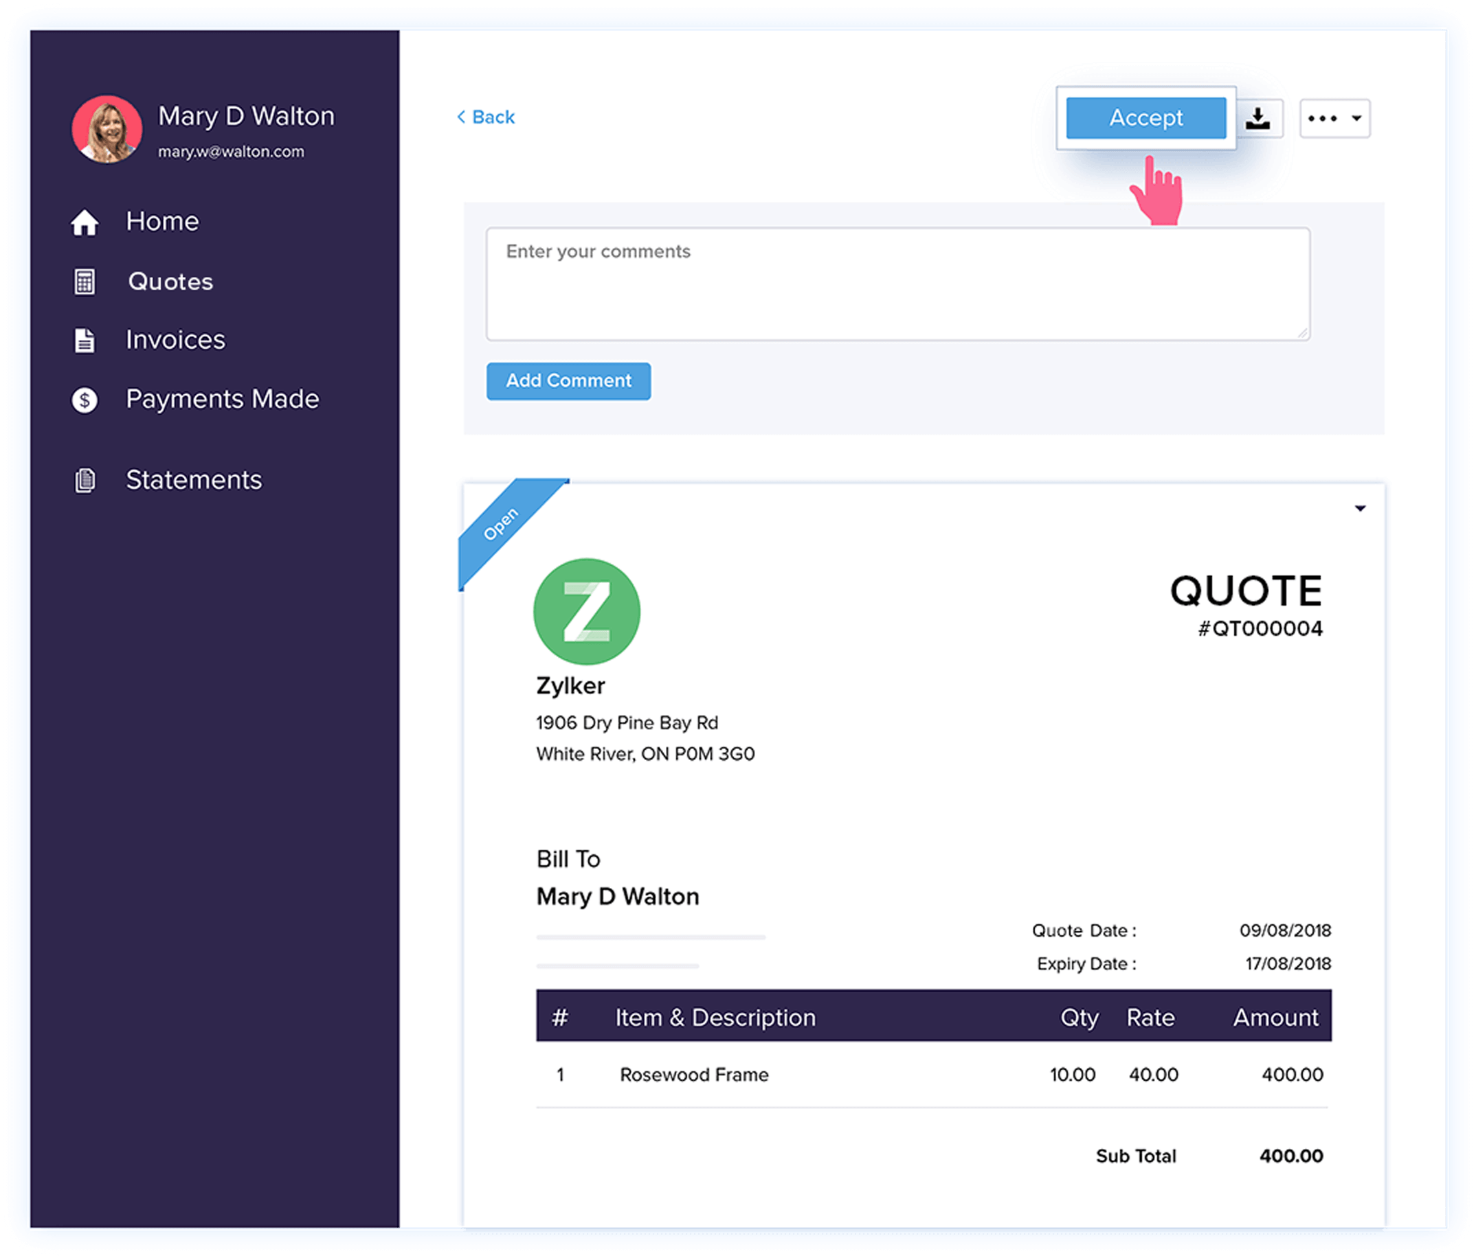
Task: Switch to the Quotes section
Action: coord(170,282)
